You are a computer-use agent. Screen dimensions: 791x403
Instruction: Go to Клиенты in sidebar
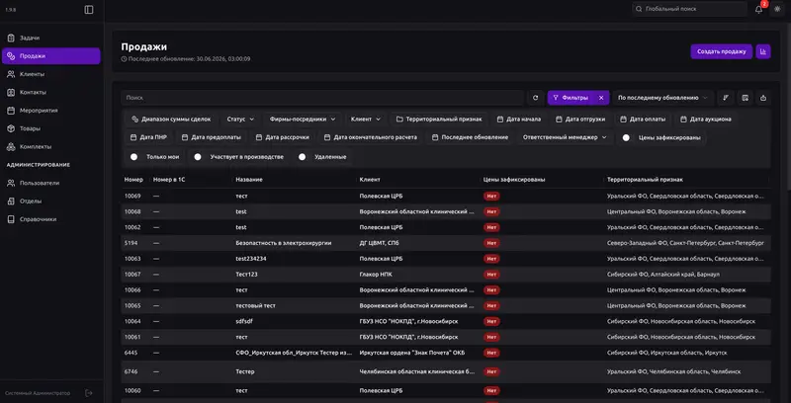pyautogui.click(x=51, y=74)
